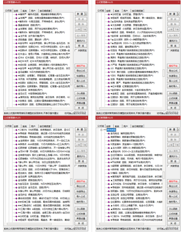Click the diamond icon beside 红肥突破 row

pos(17,148)
